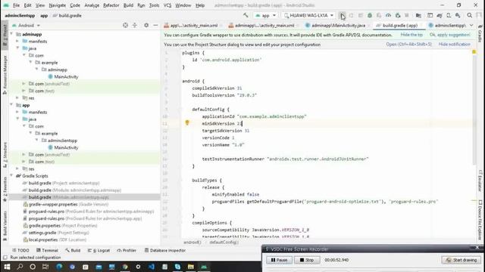Toggle the Favorites side panel
485x272 pixels.
point(5,189)
